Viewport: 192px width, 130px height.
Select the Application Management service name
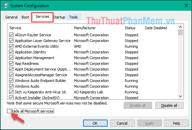point(35,58)
